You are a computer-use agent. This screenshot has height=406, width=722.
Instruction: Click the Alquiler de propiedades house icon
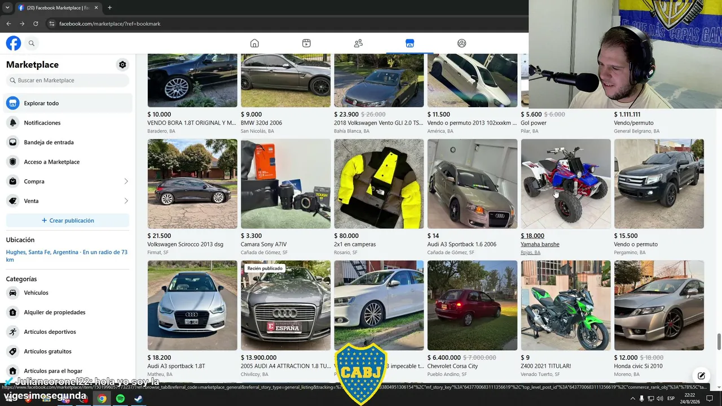tap(13, 312)
